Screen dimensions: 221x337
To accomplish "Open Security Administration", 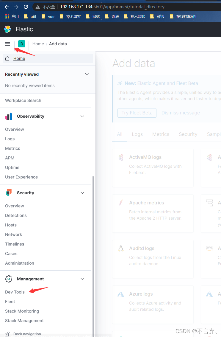I will (x=20, y=263).
